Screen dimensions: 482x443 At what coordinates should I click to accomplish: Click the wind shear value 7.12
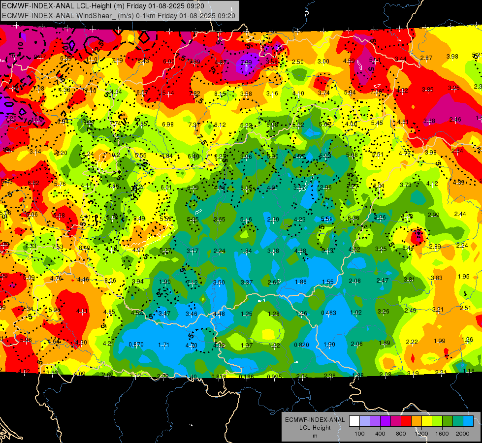[192, 283]
